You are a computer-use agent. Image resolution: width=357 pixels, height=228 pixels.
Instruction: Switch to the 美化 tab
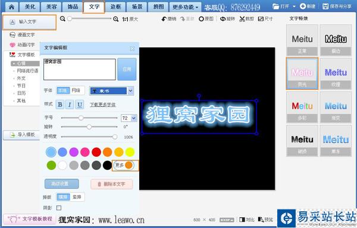[30, 7]
